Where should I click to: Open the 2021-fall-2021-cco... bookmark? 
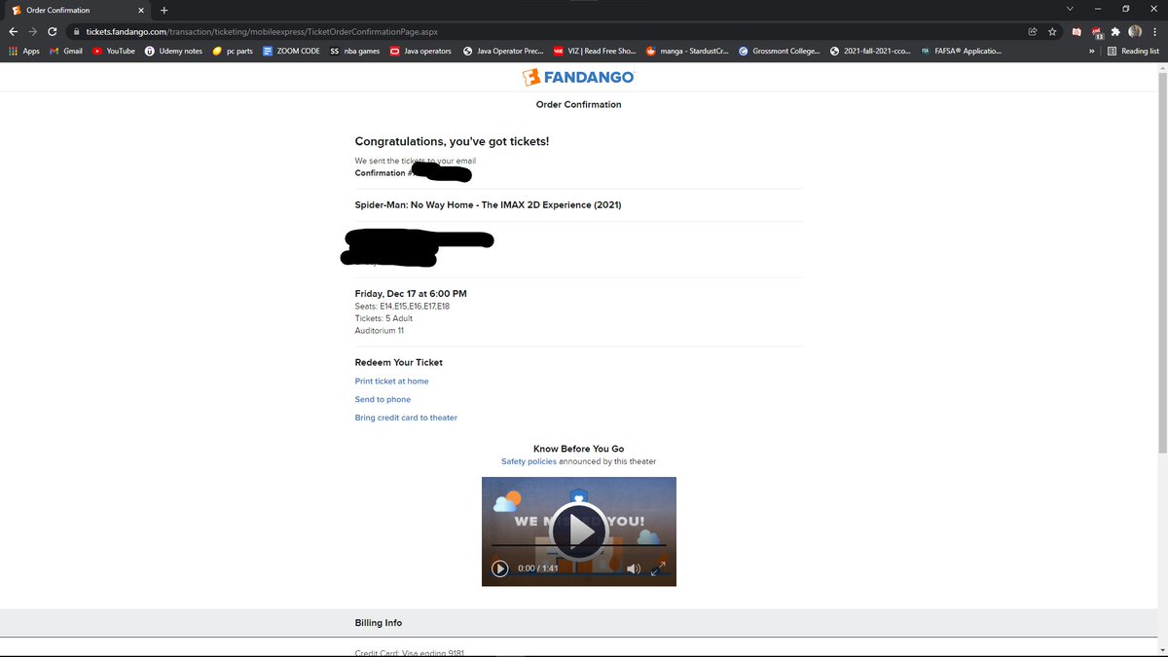(x=870, y=51)
